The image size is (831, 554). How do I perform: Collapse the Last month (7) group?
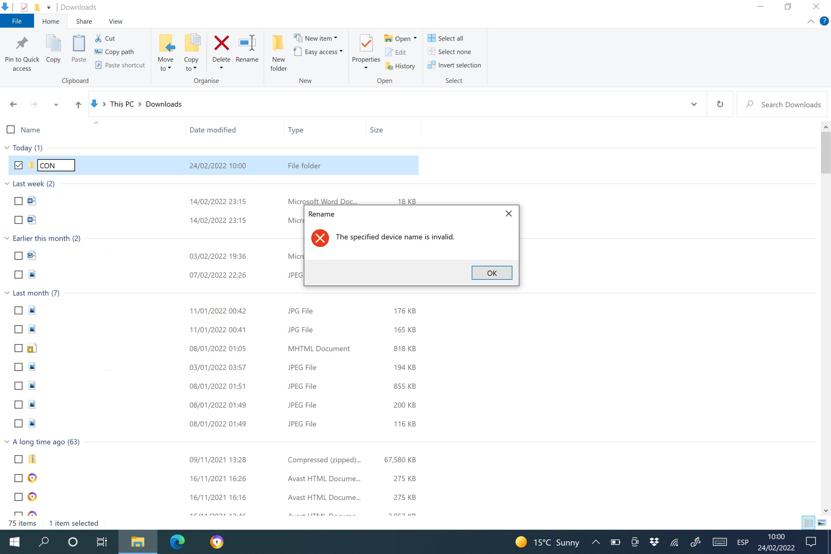coord(7,293)
